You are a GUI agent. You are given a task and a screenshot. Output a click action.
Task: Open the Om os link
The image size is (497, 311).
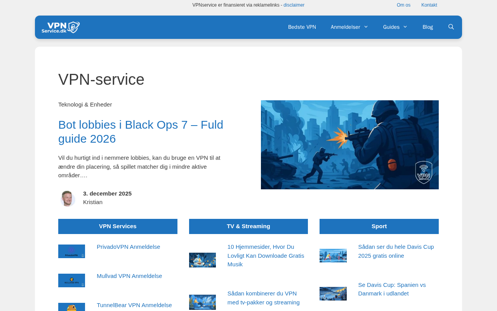(403, 5)
